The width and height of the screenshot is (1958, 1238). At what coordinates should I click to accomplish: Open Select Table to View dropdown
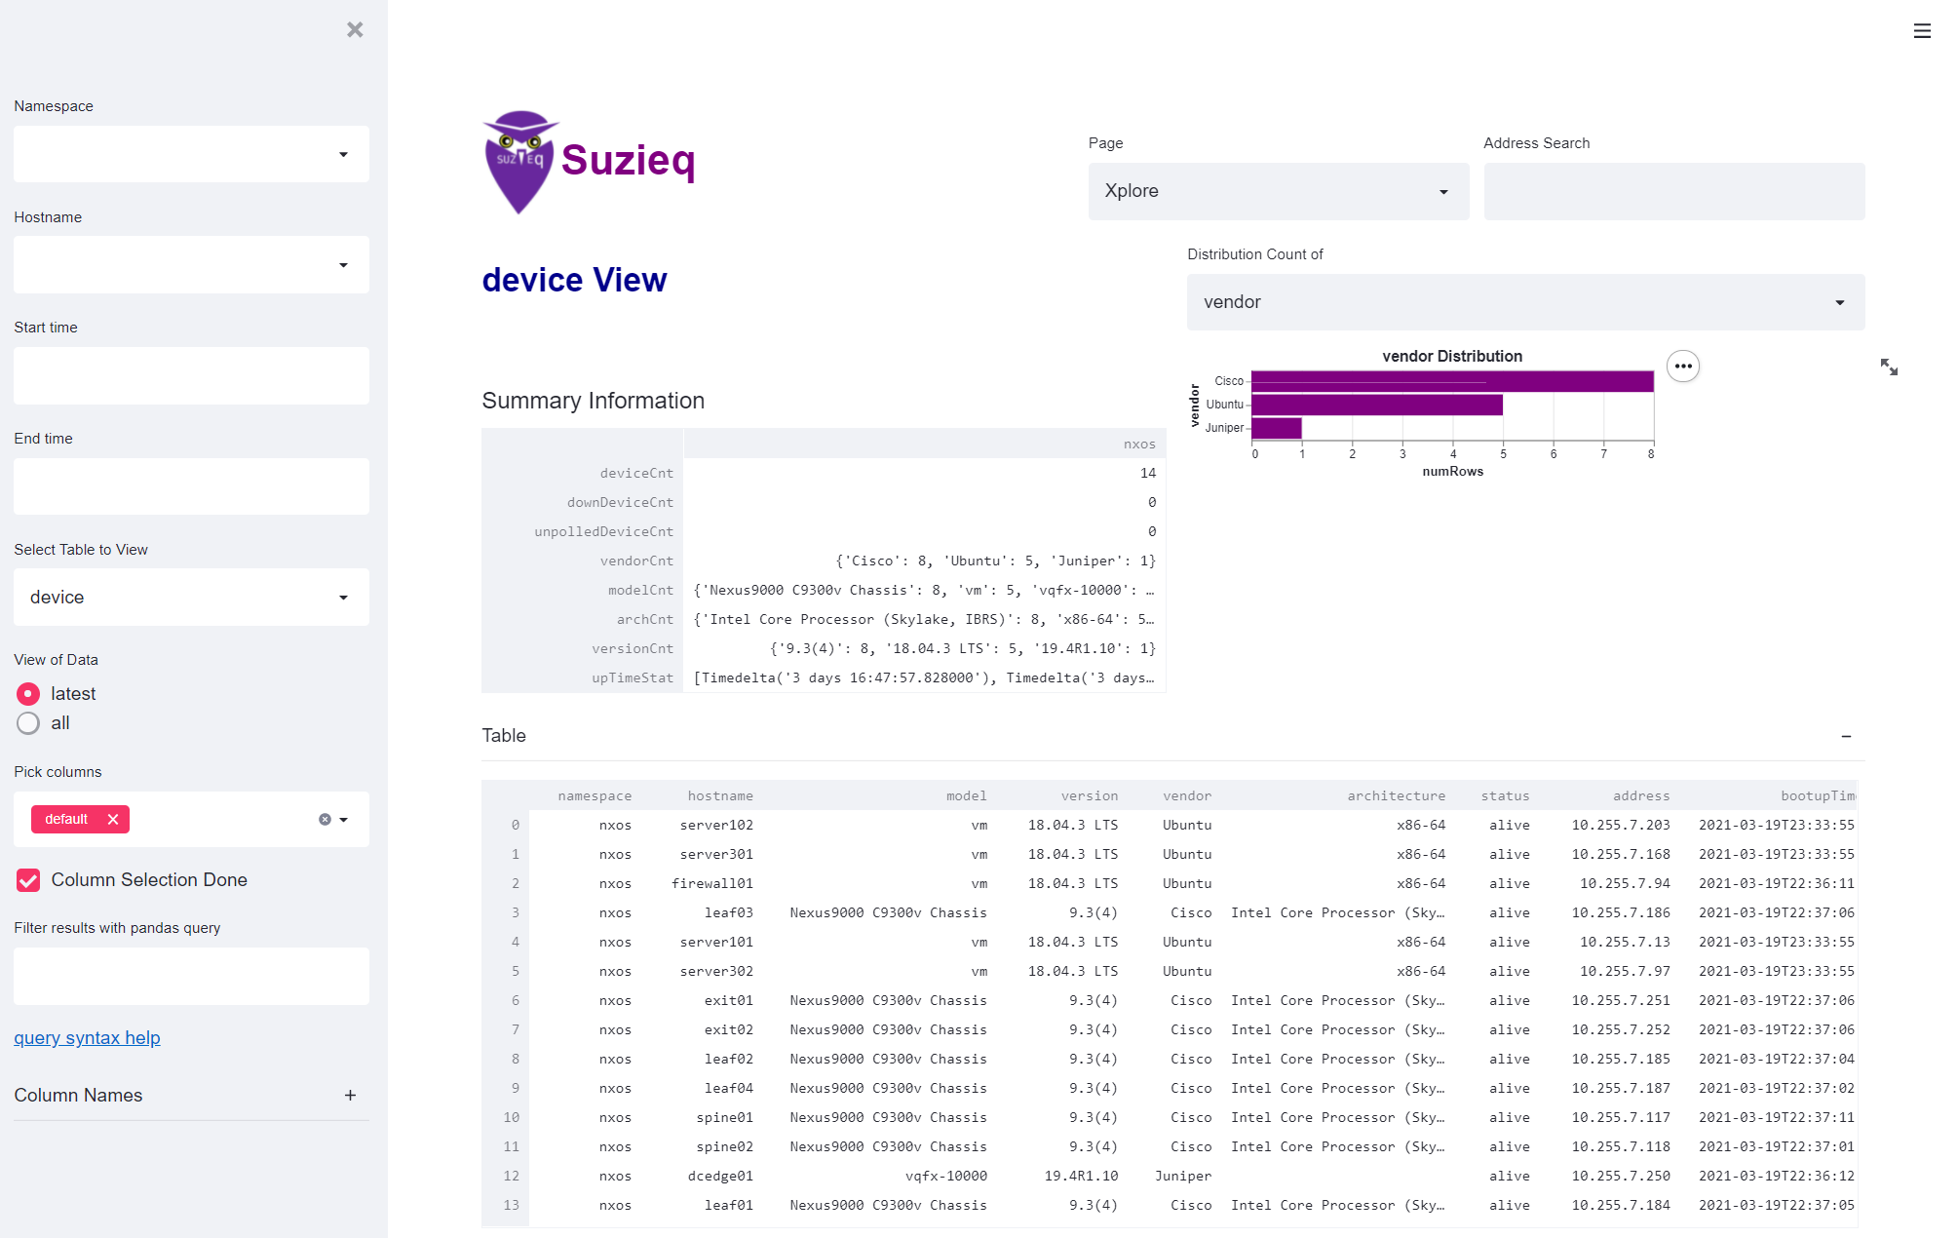[x=191, y=598]
